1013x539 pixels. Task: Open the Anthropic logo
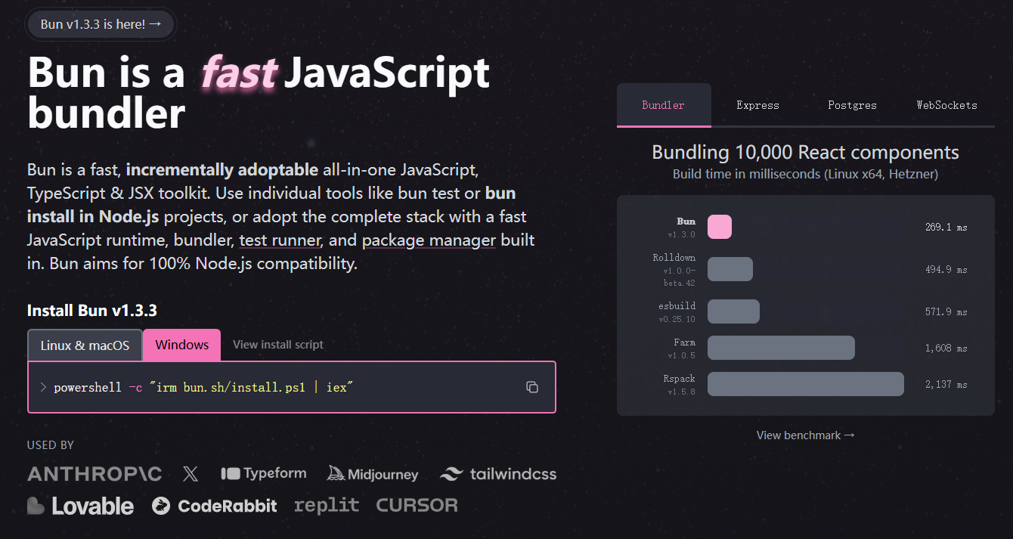pos(94,474)
